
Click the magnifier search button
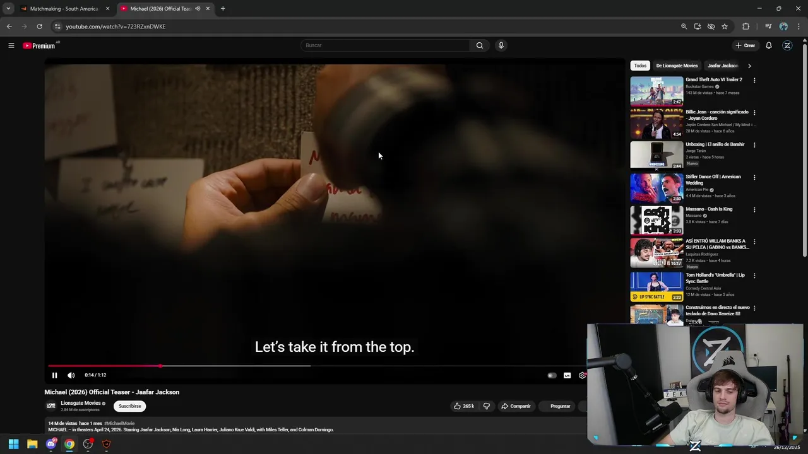pos(480,45)
